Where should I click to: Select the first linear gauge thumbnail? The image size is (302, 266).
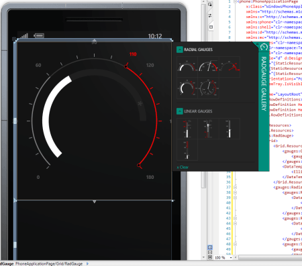[x=187, y=129]
